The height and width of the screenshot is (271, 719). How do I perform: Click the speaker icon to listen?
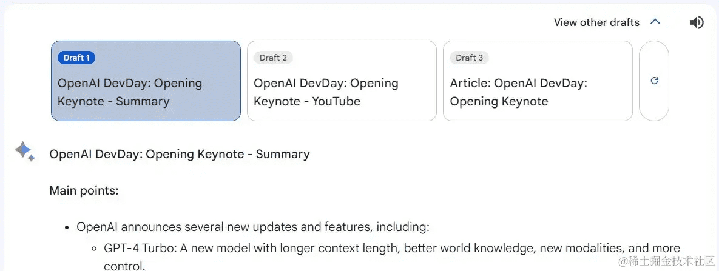tap(697, 22)
